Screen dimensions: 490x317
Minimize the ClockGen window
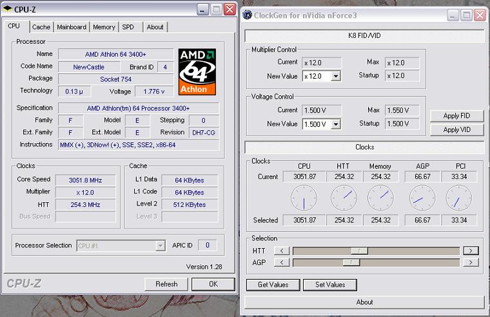(x=453, y=15)
